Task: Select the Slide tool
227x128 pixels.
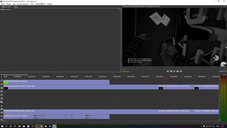Action: 1,95
